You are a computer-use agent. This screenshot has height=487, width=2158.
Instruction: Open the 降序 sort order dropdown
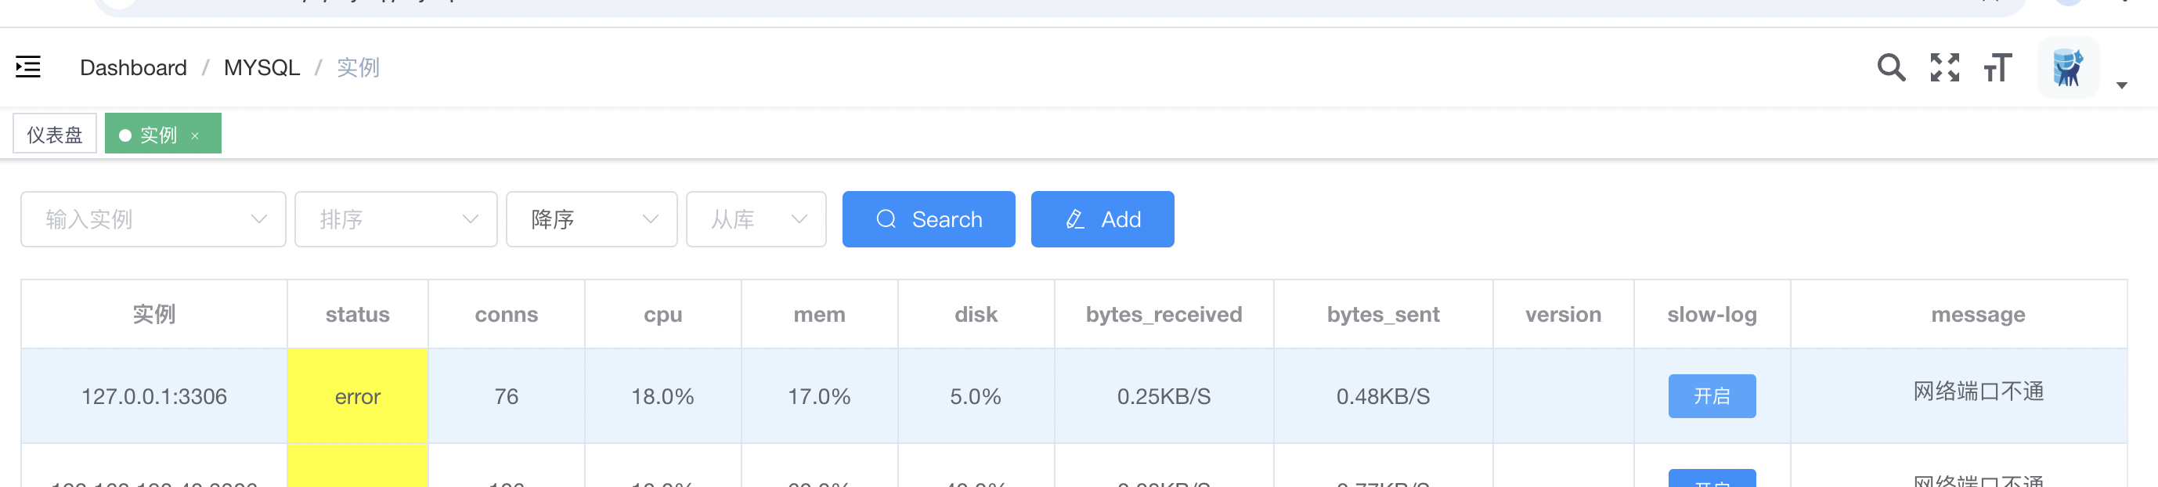(x=591, y=218)
